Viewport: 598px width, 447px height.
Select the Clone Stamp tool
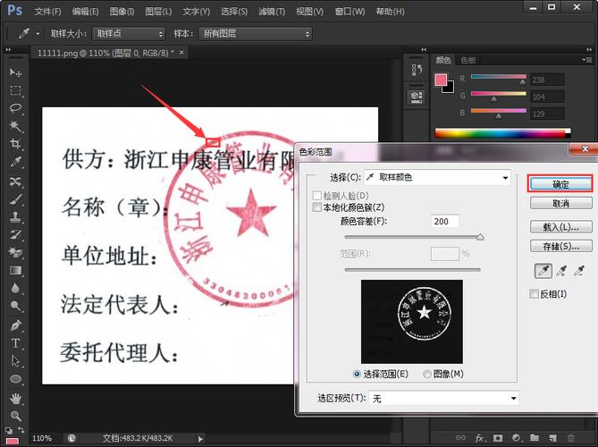point(15,217)
